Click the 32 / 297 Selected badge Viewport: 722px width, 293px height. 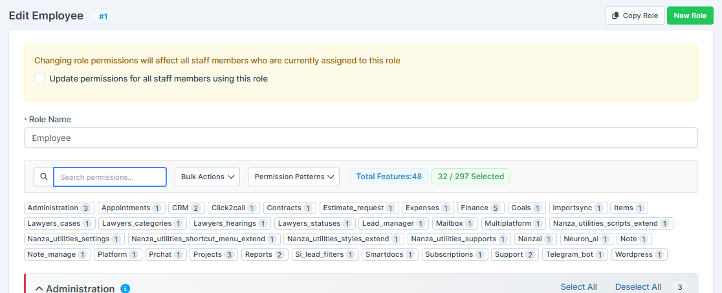pos(470,177)
